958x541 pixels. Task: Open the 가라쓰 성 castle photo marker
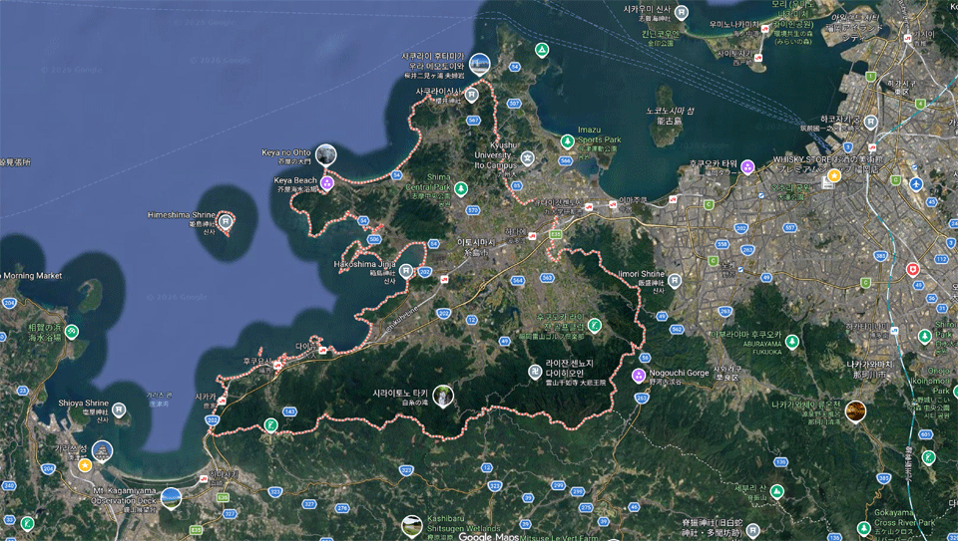[x=102, y=452]
